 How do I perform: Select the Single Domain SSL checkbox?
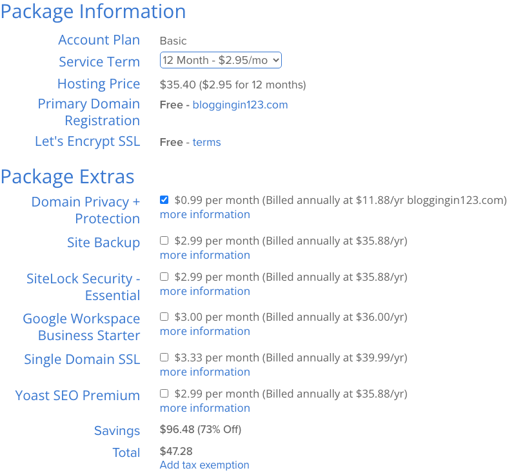[x=164, y=357]
